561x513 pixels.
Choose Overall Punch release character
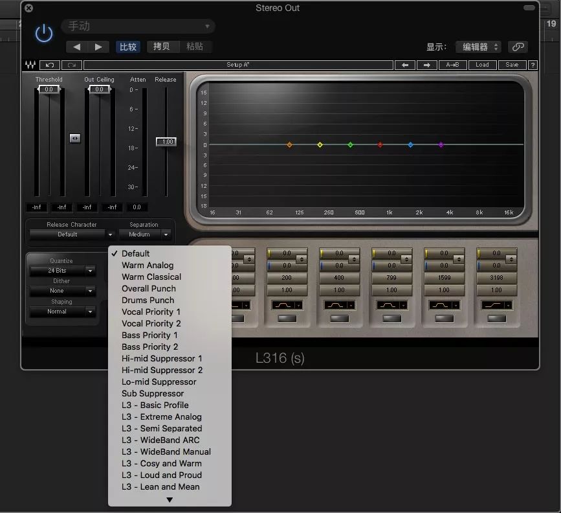click(170, 288)
